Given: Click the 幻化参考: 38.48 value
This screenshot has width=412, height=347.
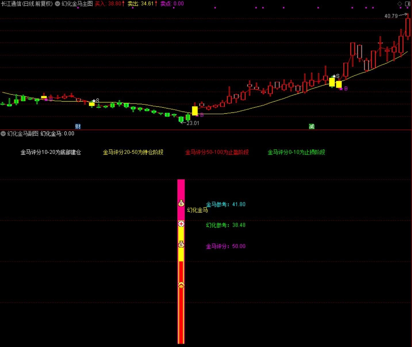Looking at the screenshot, I should click(226, 225).
